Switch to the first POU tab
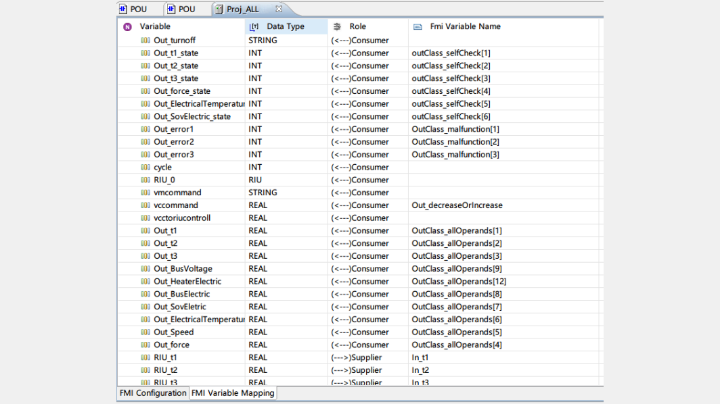 coord(133,9)
